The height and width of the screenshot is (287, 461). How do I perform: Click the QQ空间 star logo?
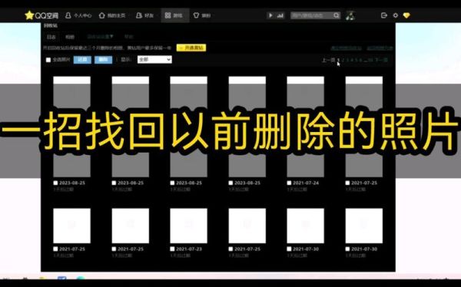[x=41, y=15]
